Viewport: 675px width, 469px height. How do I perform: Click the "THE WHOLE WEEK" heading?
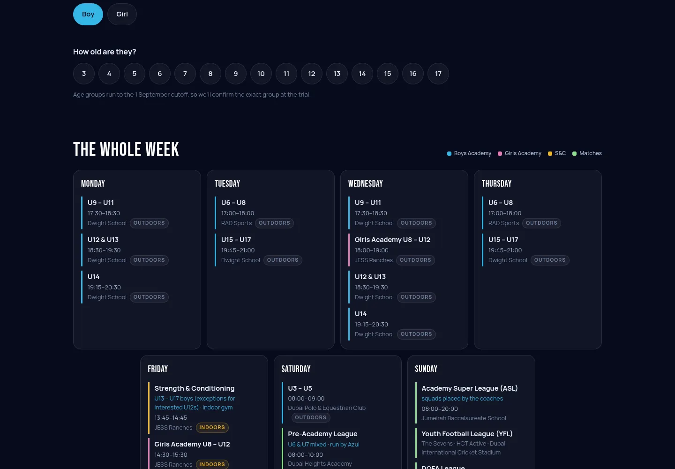[126, 149]
